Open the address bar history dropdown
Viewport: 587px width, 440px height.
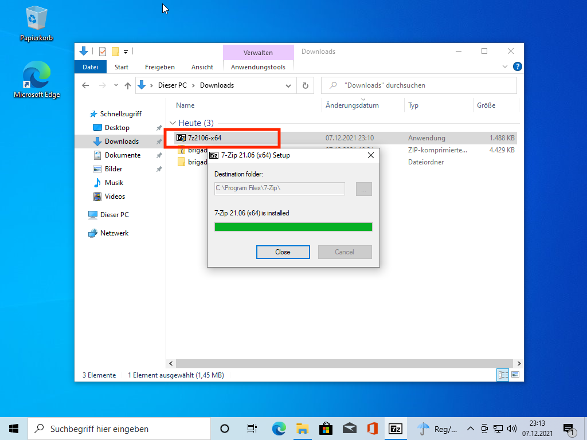(288, 86)
